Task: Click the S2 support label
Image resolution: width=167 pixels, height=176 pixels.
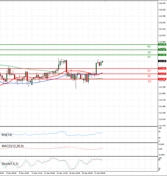Action: pos(149,76)
